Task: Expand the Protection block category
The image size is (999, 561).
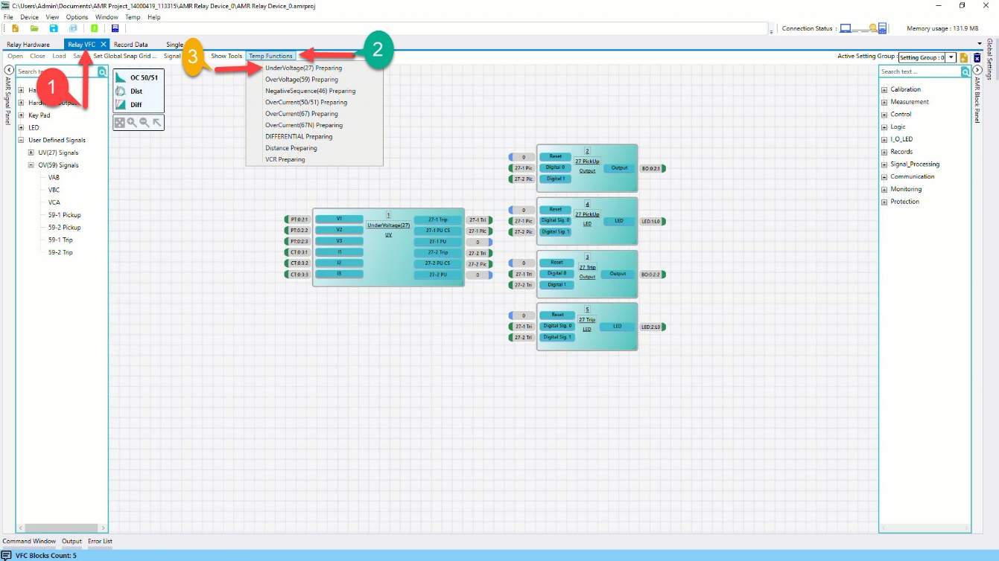Action: point(884,202)
